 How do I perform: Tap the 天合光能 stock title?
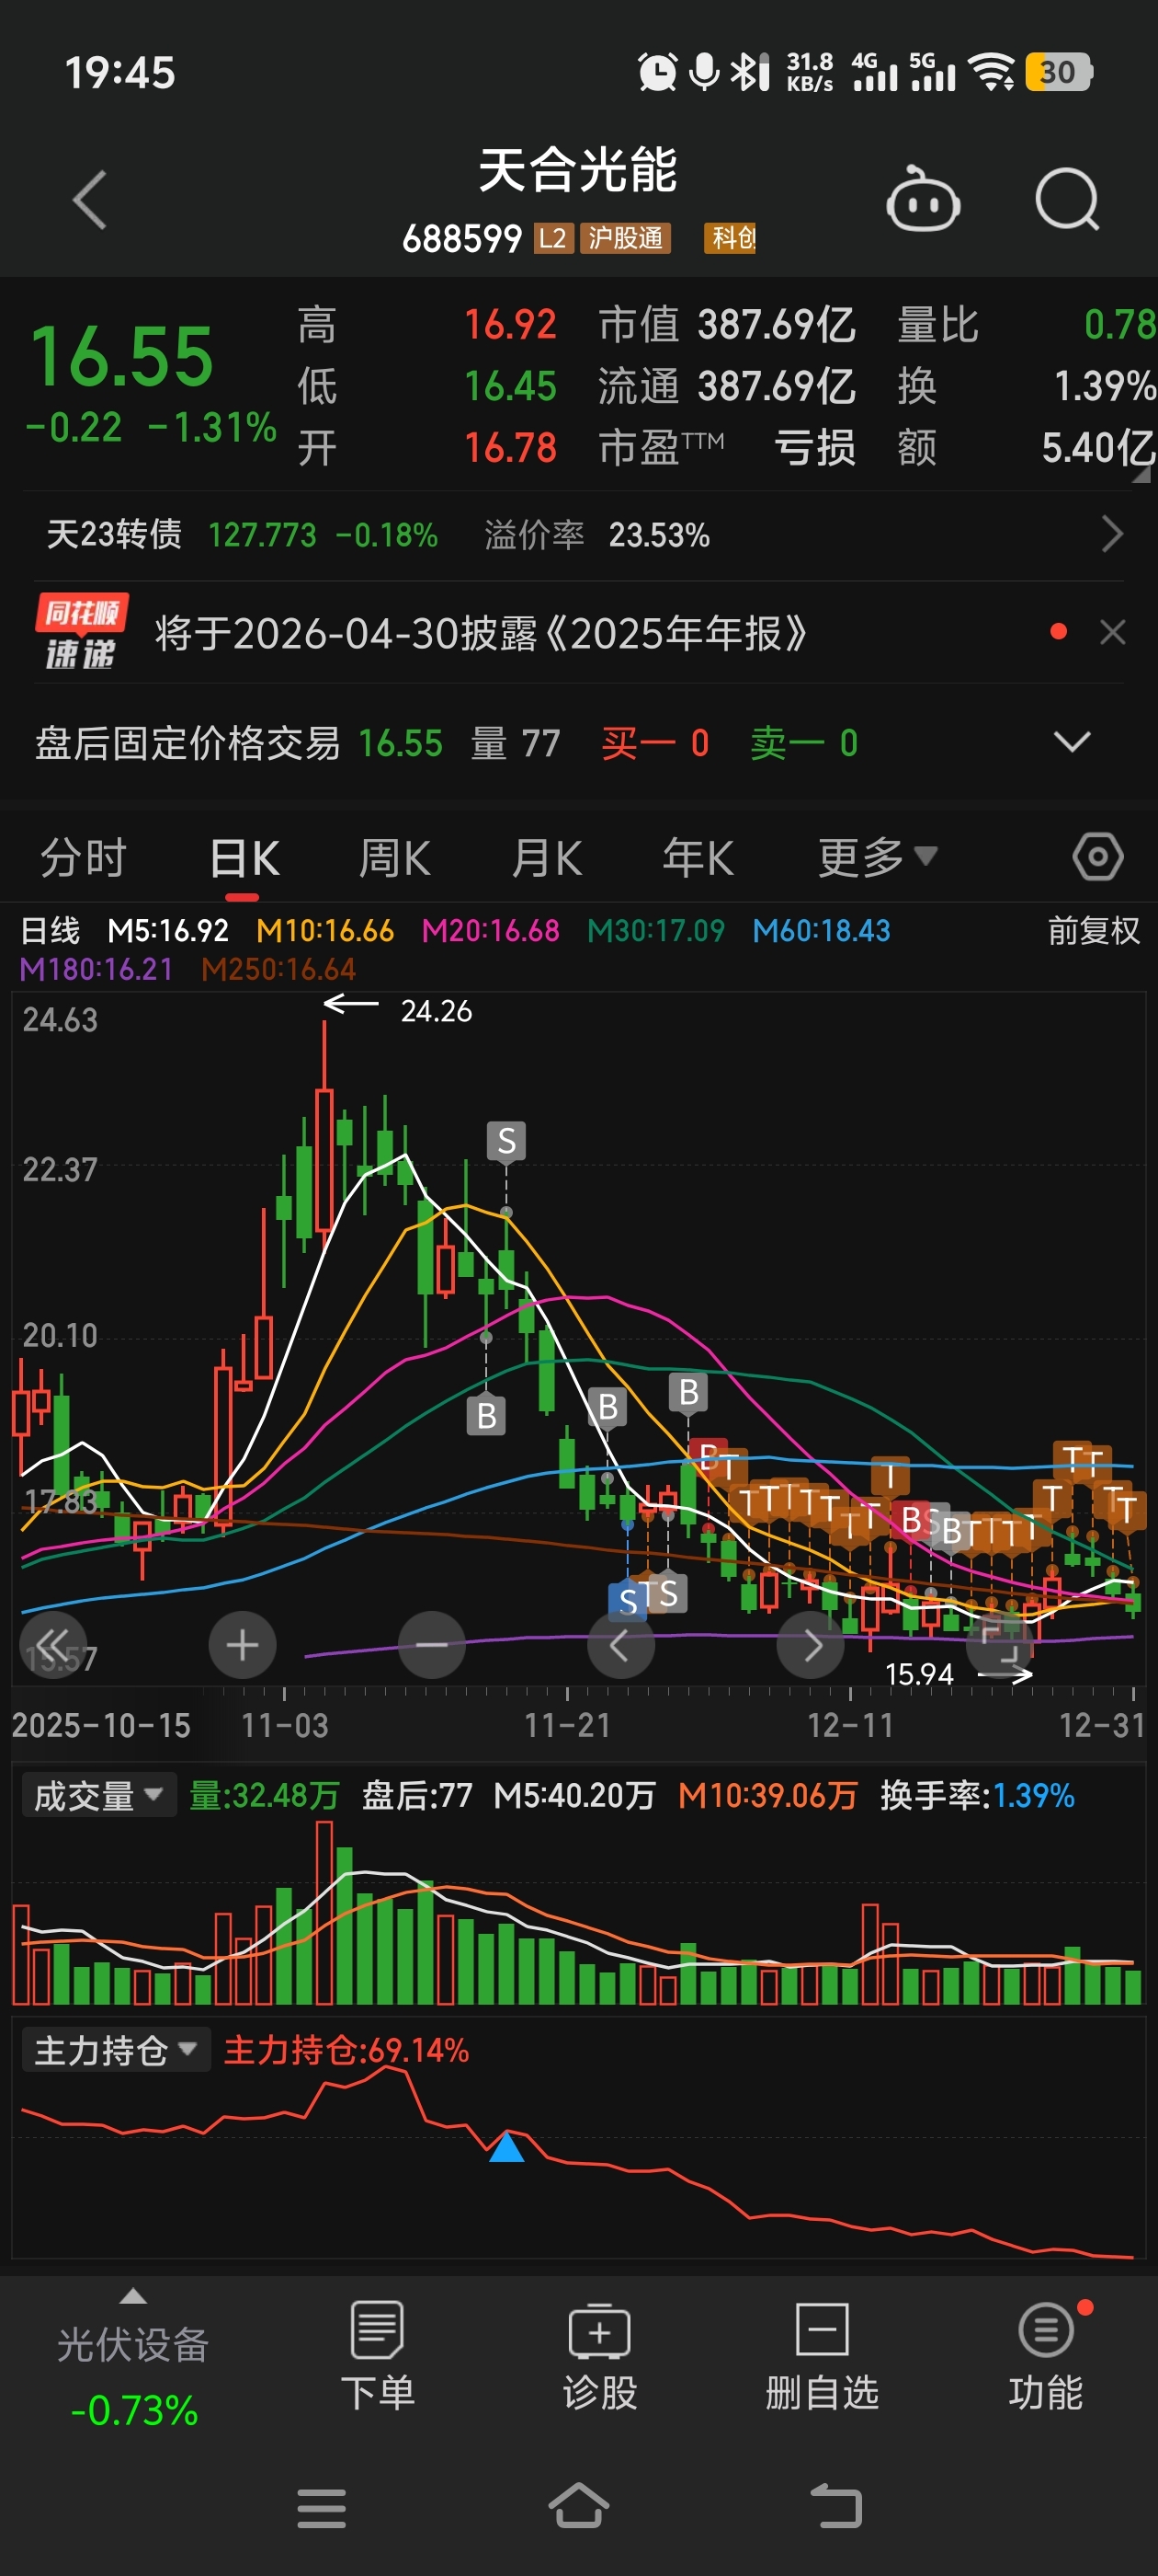point(577,169)
